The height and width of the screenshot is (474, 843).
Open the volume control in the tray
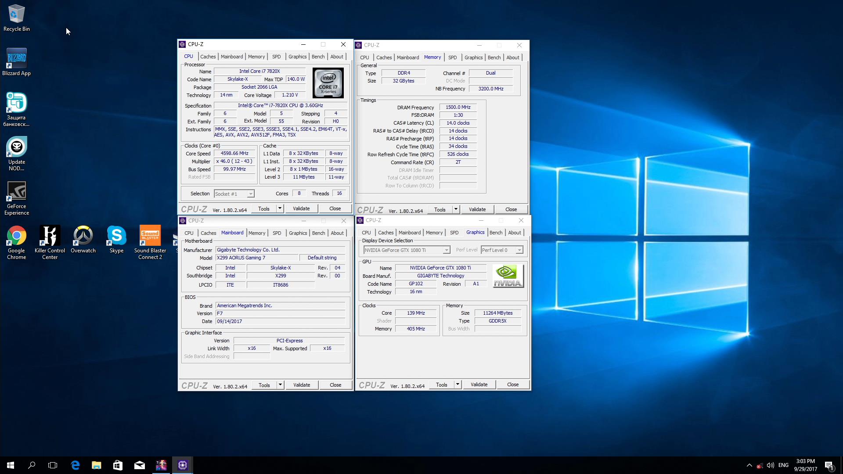pos(770,465)
